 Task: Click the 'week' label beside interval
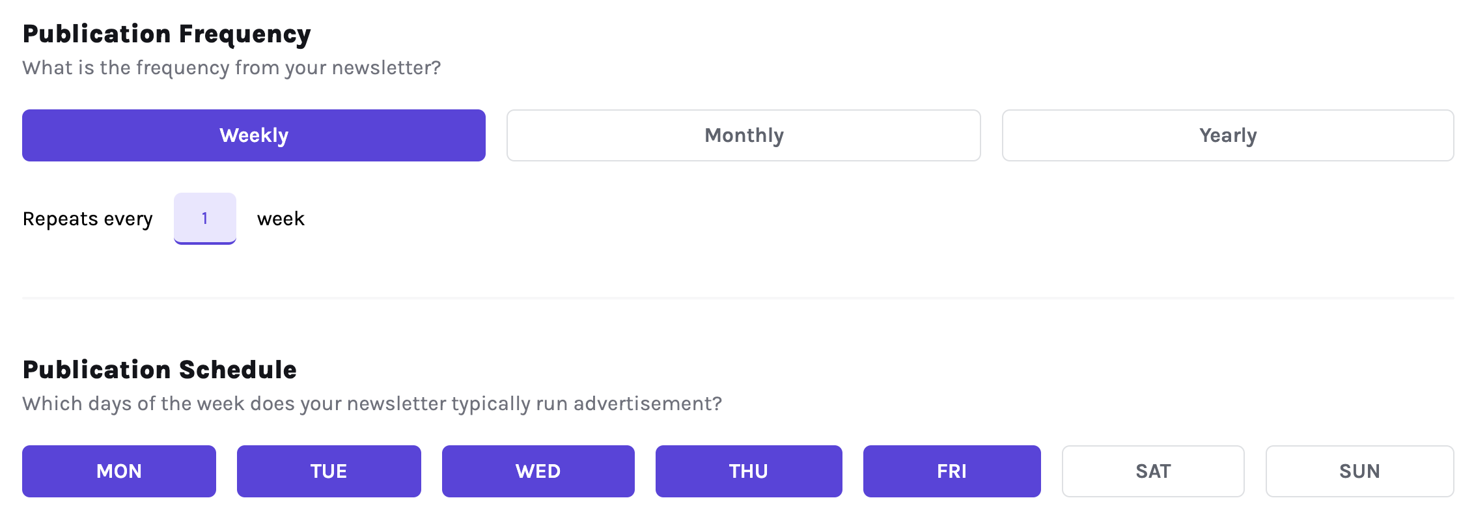[281, 219]
